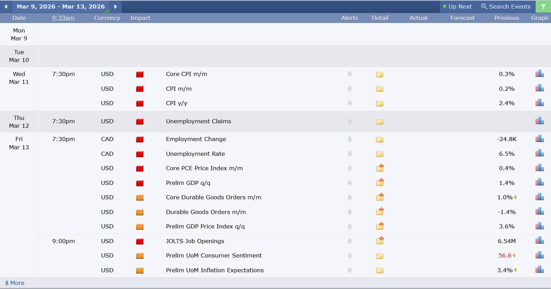551x289 pixels.
Task: Click the 9:33am time zone link
Action: 63,18
